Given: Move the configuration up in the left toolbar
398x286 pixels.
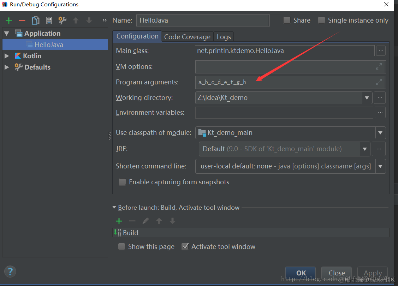Looking at the screenshot, I should coord(76,20).
